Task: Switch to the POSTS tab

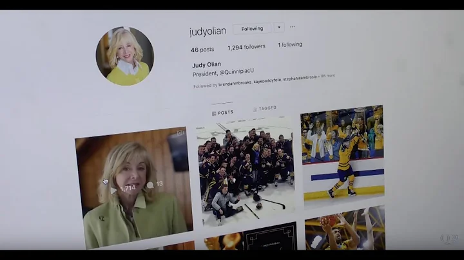Action: (x=222, y=113)
